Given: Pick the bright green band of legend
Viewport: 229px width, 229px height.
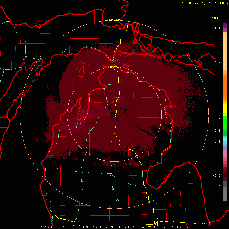Looking at the screenshot, I should coord(225,123).
